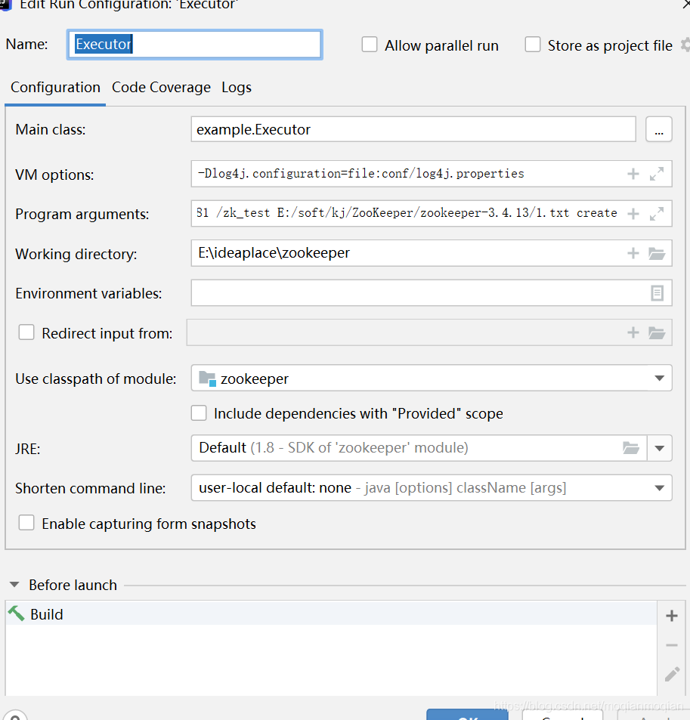Browse for alternative JRE folder

[x=631, y=448]
